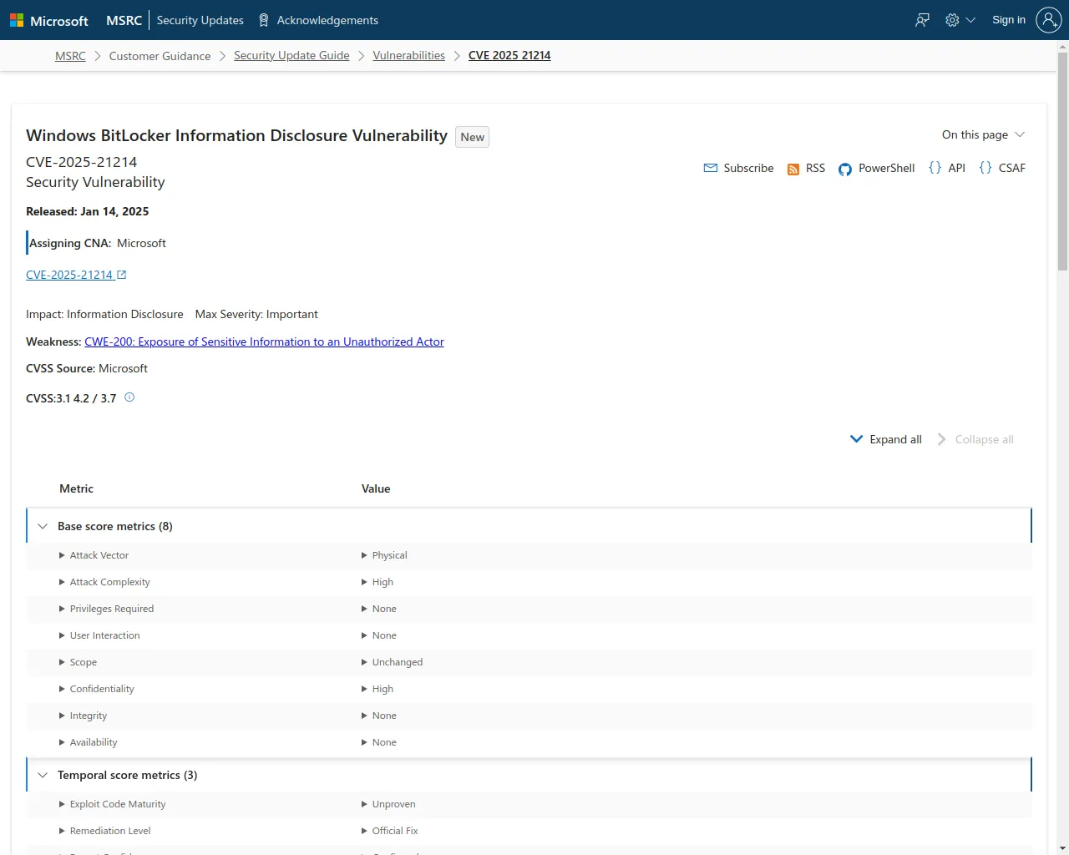
Task: Click the Collapse all chevron icon
Action: point(942,439)
